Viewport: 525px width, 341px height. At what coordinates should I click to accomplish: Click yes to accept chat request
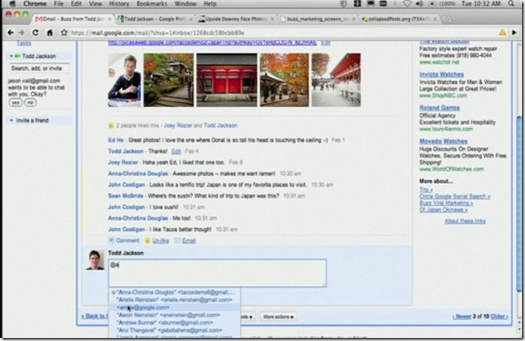16,102
